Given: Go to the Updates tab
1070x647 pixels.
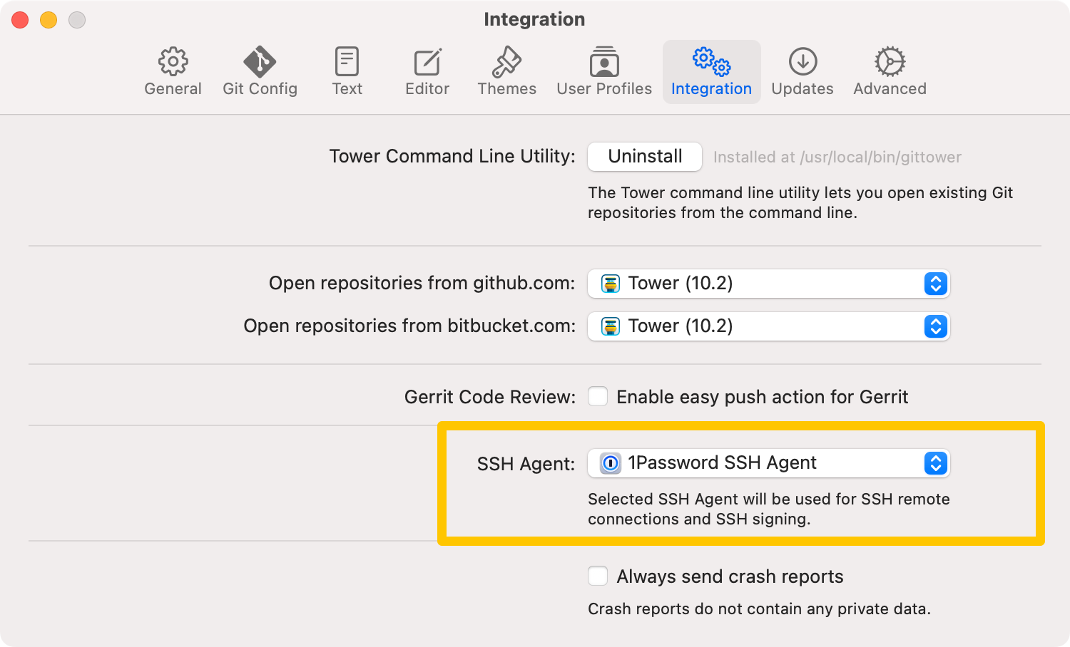Looking at the screenshot, I should [802, 71].
